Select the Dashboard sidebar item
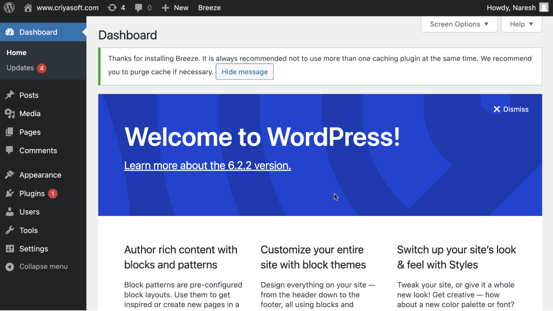This screenshot has height=311, width=553. [43, 32]
